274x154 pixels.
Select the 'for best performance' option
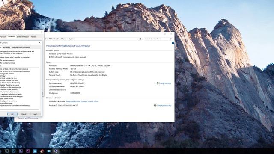[x=7, y=63]
